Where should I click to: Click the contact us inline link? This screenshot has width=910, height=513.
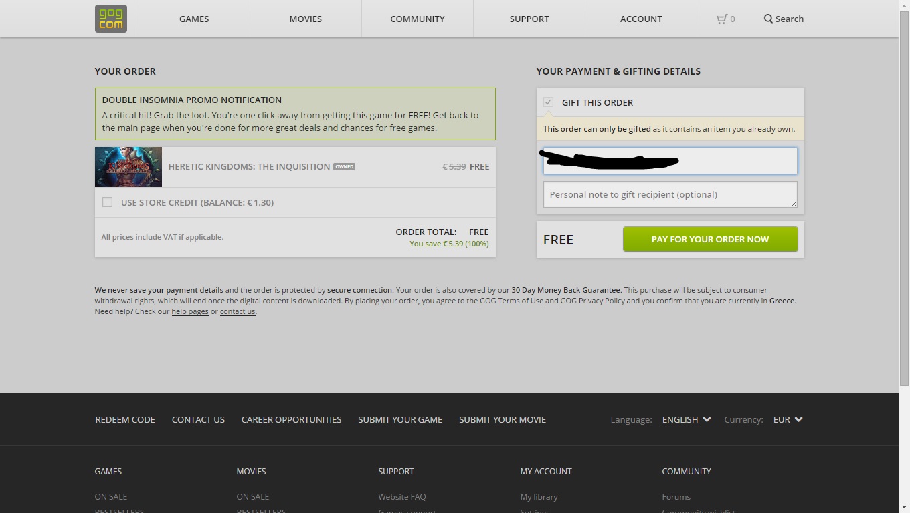[238, 311]
